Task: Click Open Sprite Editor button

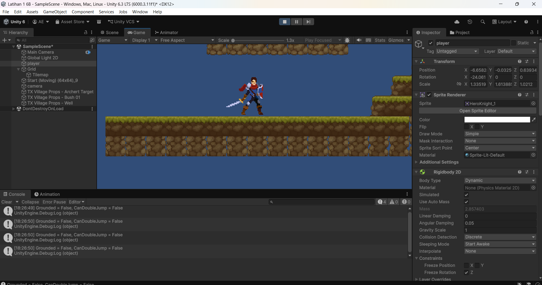Action: pyautogui.click(x=478, y=111)
